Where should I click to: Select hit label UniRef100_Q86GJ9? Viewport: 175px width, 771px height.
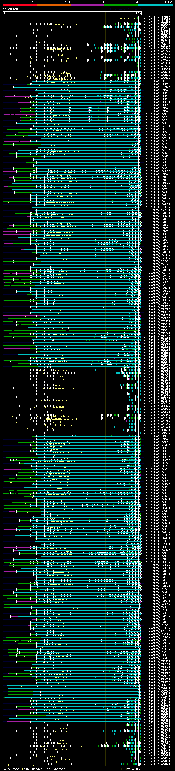(x=157, y=752)
